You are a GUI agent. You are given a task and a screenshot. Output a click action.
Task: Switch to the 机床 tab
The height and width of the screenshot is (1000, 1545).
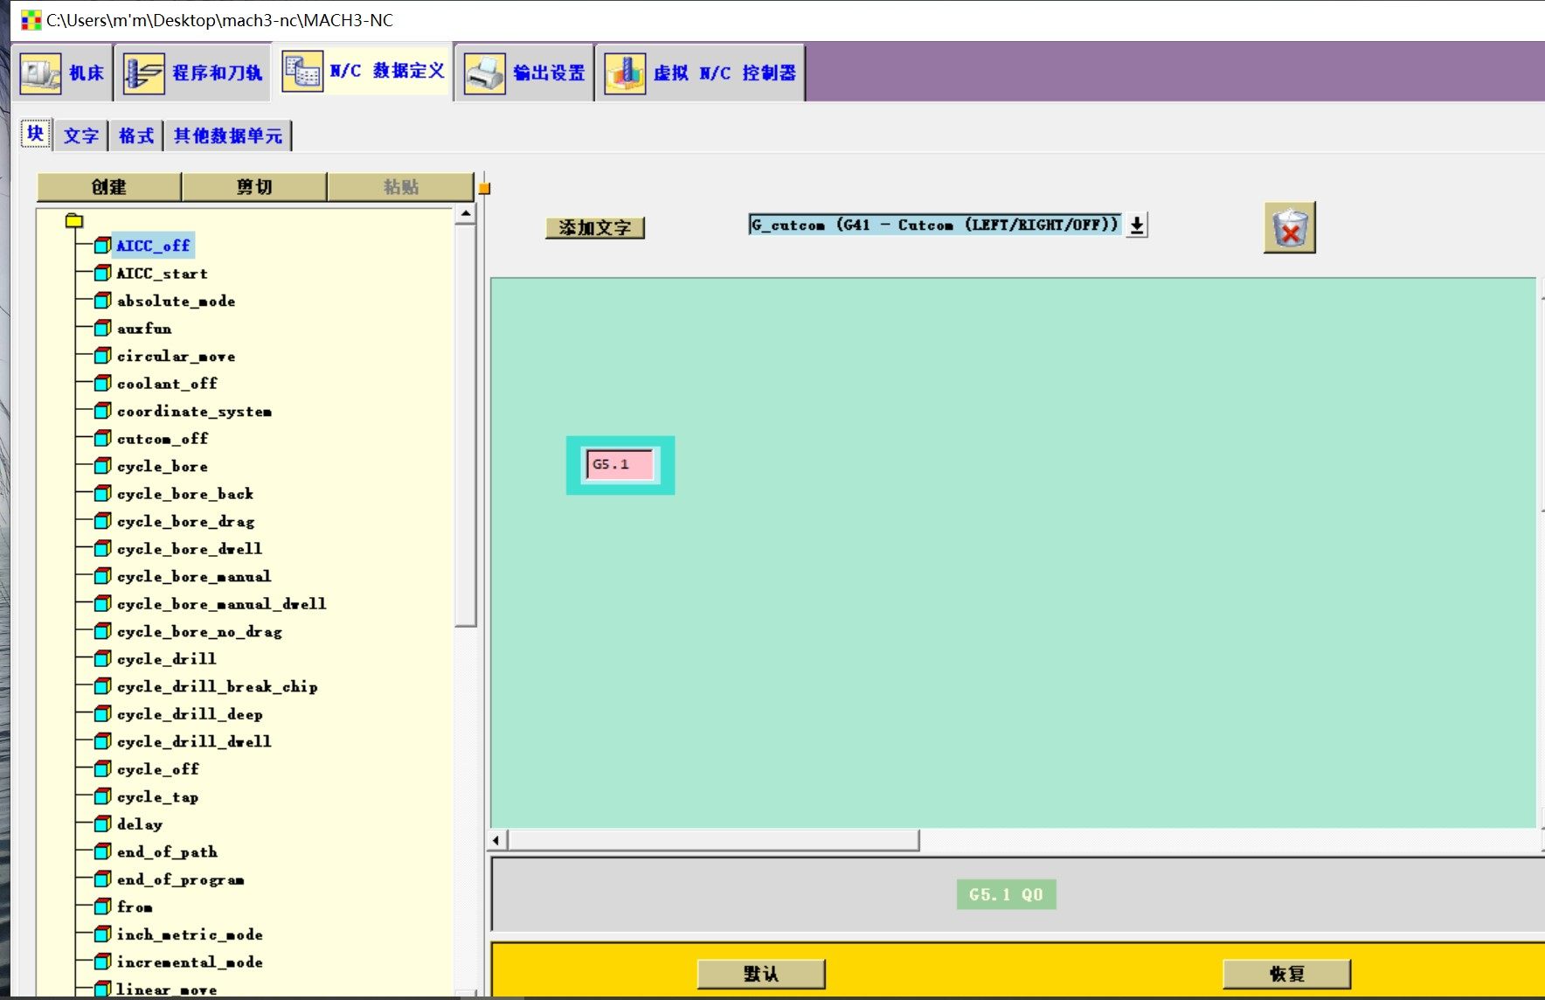[x=63, y=73]
